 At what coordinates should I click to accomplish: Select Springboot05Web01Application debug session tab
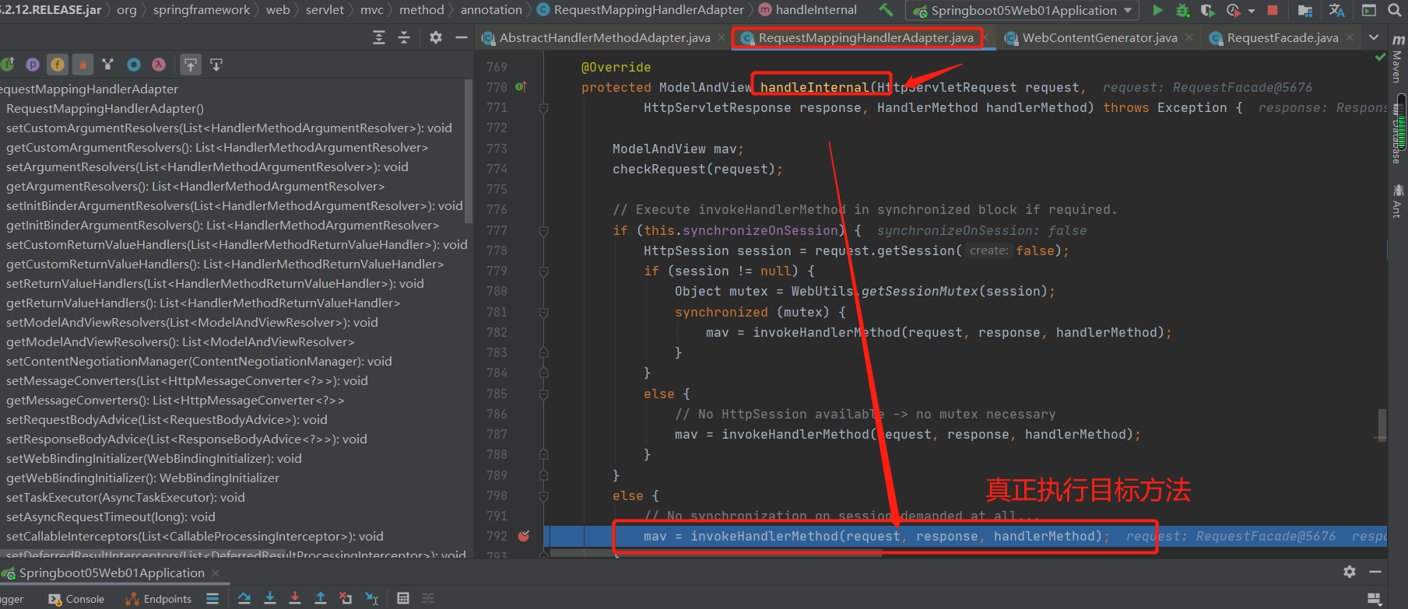coord(111,573)
